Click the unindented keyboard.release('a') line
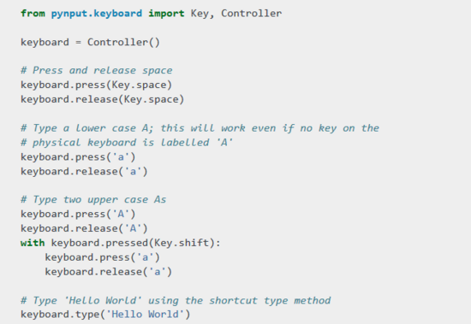Screen dimensions: 471x324 pyautogui.click(x=84, y=172)
